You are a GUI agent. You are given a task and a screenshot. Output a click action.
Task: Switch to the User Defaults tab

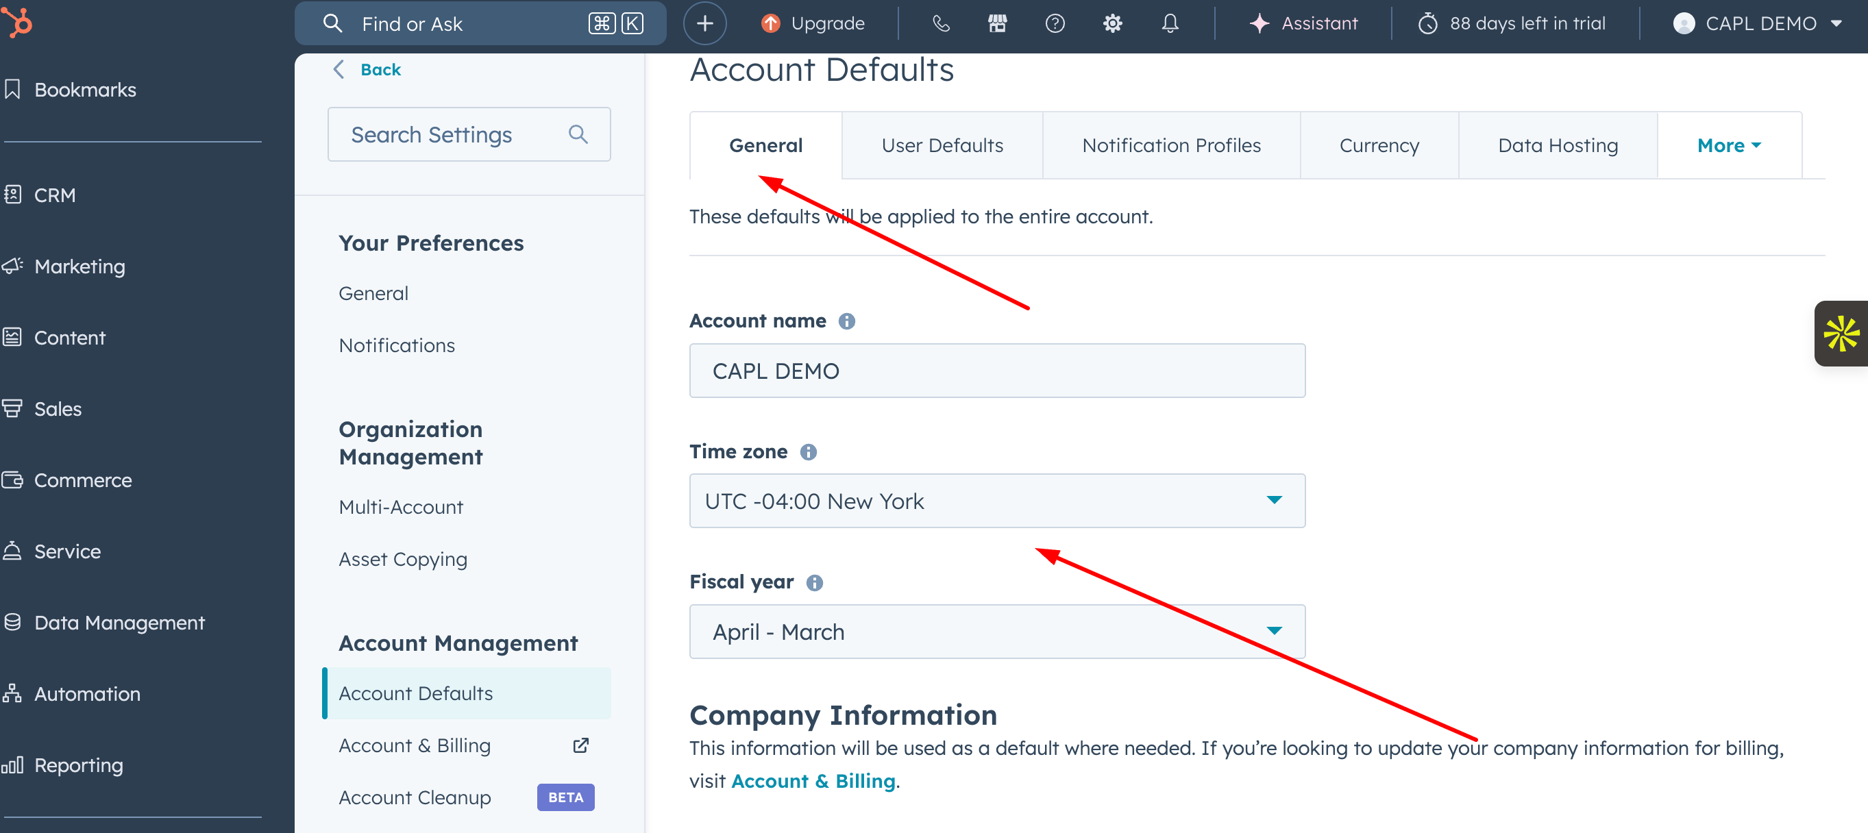[x=942, y=145]
